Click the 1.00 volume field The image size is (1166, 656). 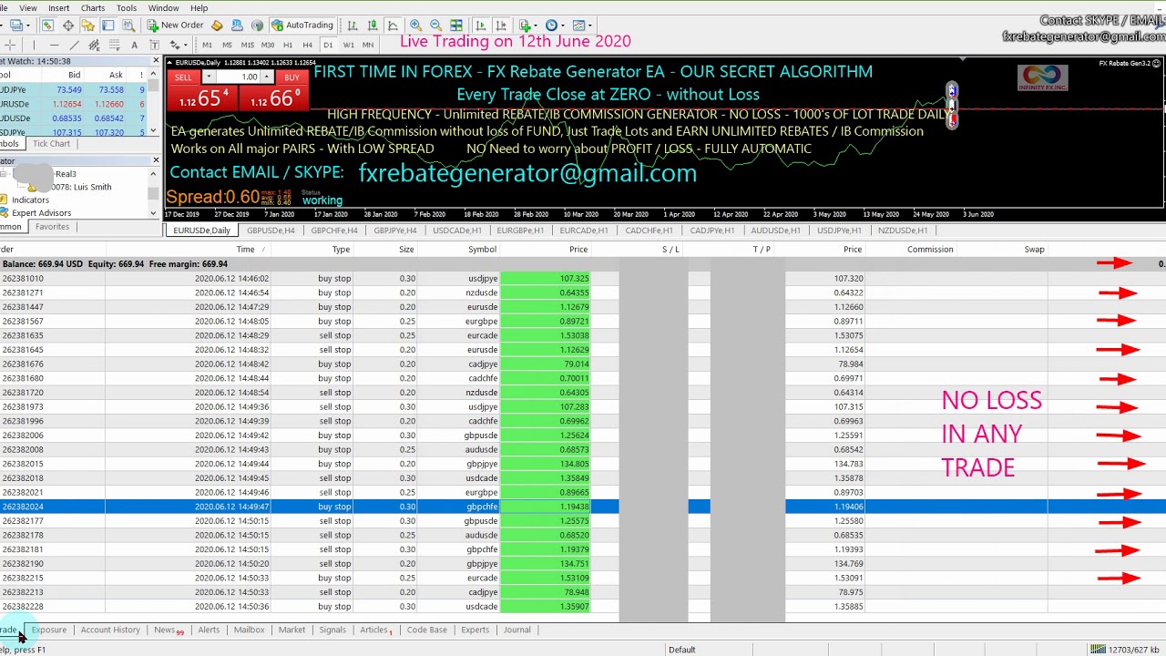point(238,77)
